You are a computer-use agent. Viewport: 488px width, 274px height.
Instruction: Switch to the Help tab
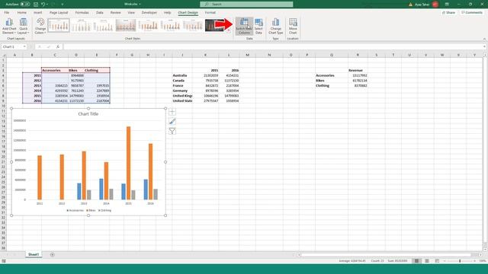[167, 12]
